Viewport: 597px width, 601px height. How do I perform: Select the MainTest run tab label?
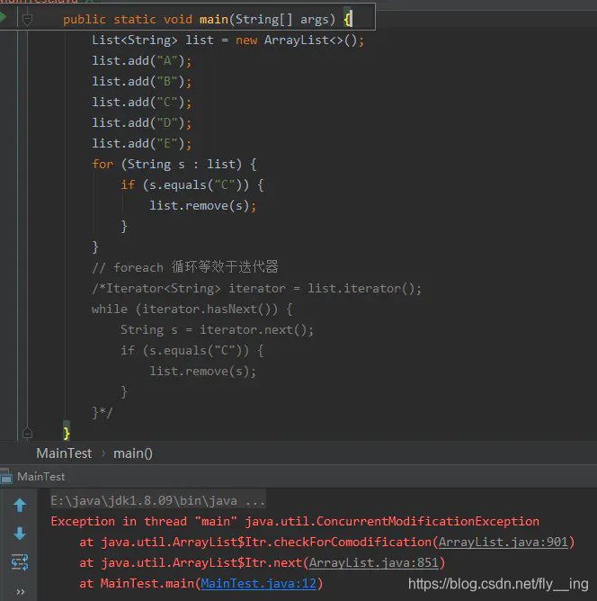pos(41,477)
